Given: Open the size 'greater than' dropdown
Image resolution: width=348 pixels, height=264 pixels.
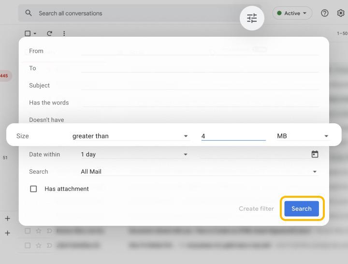Looking at the screenshot, I should tap(130, 136).
